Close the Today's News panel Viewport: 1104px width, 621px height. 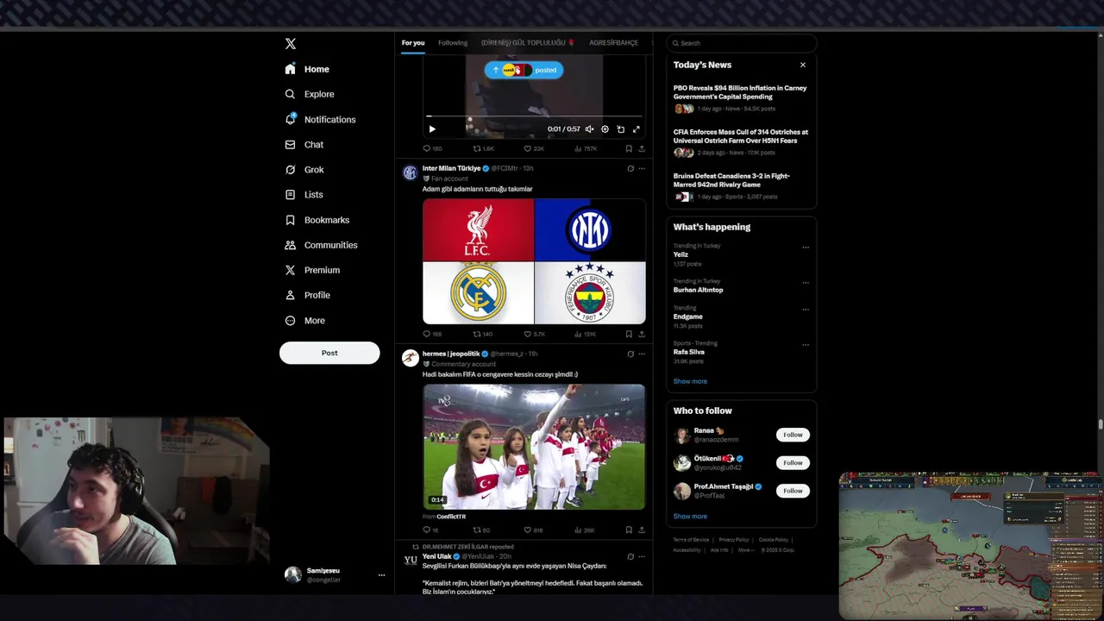click(x=803, y=65)
